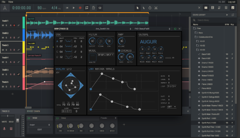Solo Track 1 with its S button
Screen dimensions: 240x138
click(6, 25)
